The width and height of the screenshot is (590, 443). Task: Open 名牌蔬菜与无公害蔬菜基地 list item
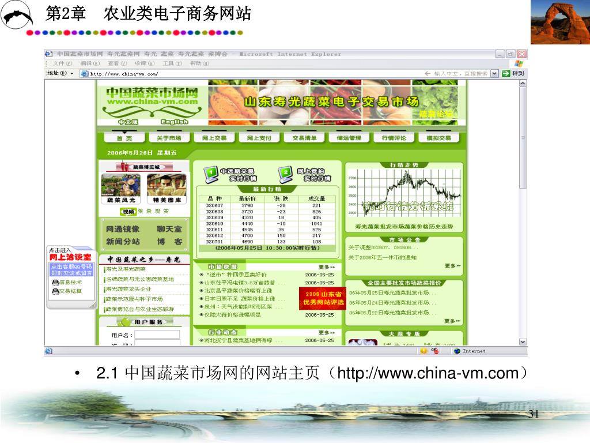(x=140, y=279)
